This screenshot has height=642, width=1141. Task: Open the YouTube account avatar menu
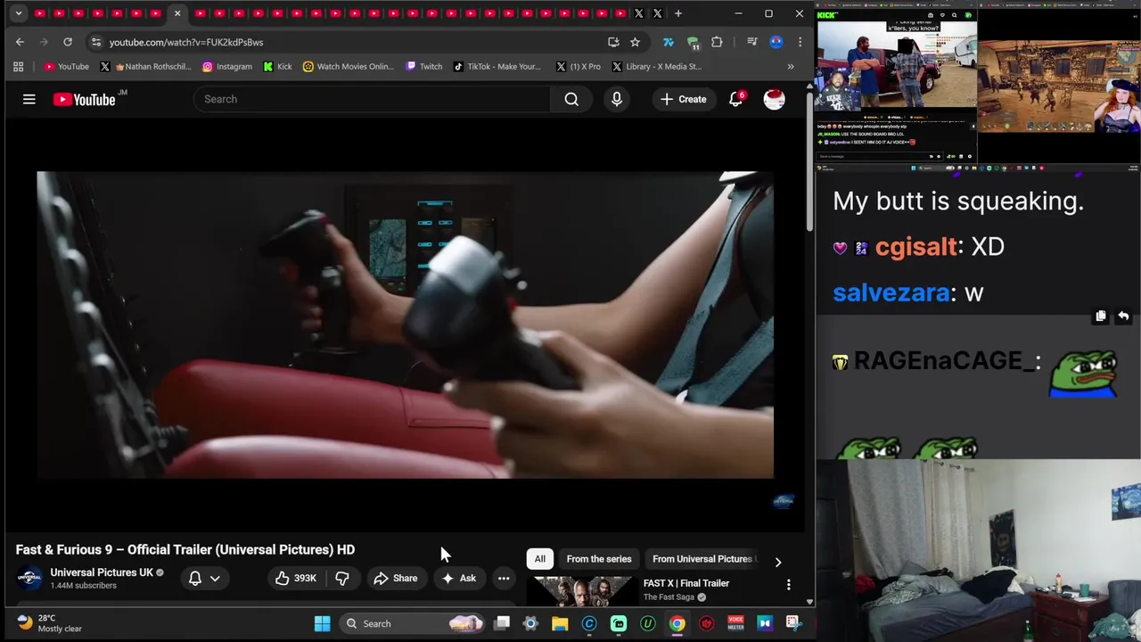(x=774, y=99)
